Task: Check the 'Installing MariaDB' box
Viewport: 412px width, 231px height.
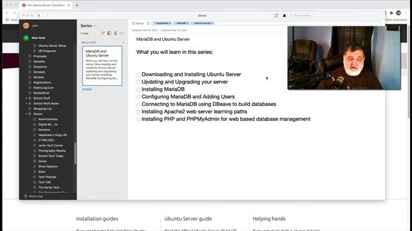Action: pos(138,90)
